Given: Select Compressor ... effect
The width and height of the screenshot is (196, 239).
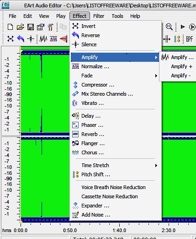Looking at the screenshot, I should [x=115, y=85].
